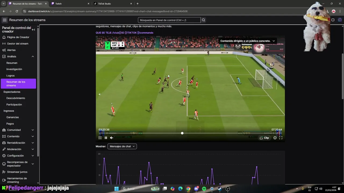Open Participación page

click(x=14, y=105)
